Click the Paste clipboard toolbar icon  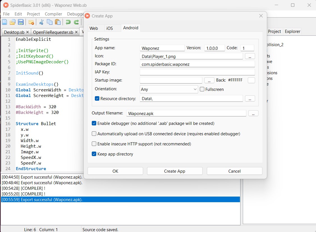pyautogui.click(x=58, y=22)
